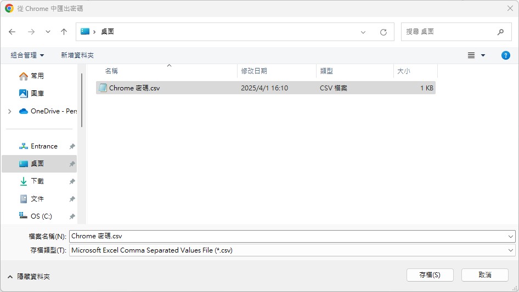Select 桌面 breadcrumb in address bar
The width and height of the screenshot is (519, 292).
coord(108,32)
